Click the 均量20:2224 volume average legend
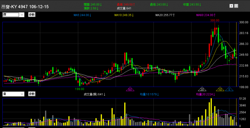 click(x=205, y=94)
